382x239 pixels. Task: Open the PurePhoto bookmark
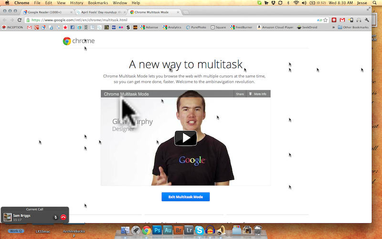pyautogui.click(x=196, y=27)
